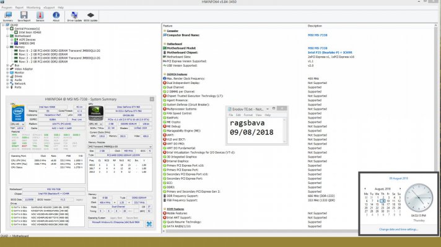Open the Program menu
The image size is (441, 247).
[7, 7]
